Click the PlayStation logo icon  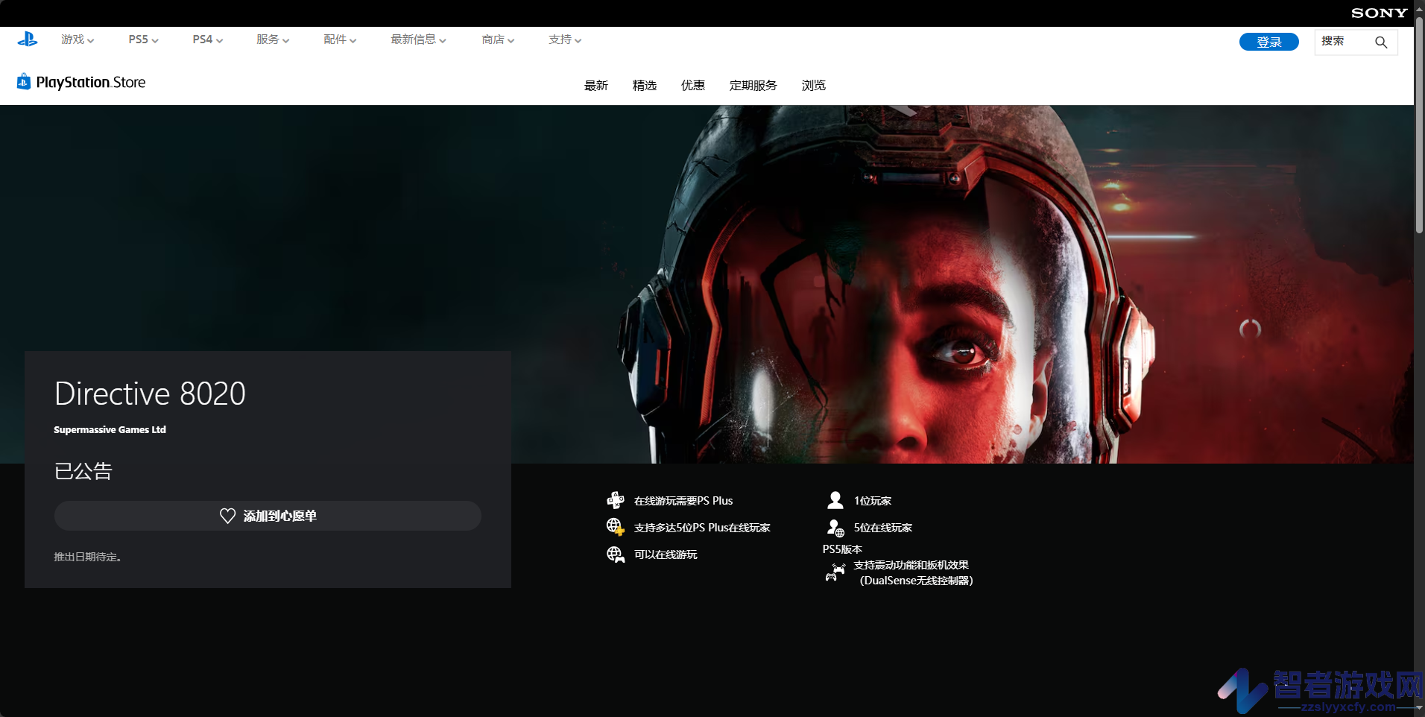pos(28,40)
